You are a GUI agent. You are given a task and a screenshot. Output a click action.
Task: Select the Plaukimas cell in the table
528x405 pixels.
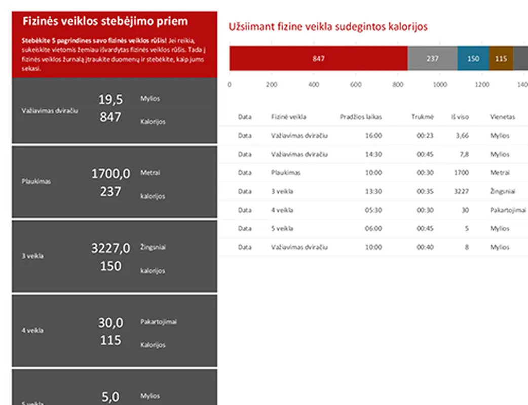tap(286, 173)
